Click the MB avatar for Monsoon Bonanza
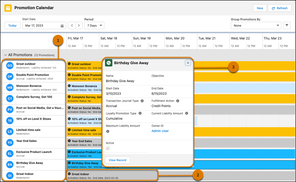296x182 pixels. pyautogui.click(x=10, y=87)
